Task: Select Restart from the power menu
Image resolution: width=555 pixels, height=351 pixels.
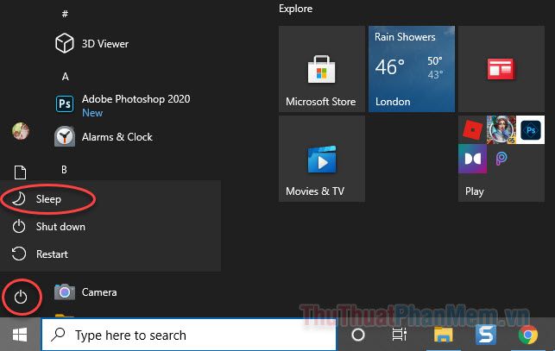Action: coord(52,254)
